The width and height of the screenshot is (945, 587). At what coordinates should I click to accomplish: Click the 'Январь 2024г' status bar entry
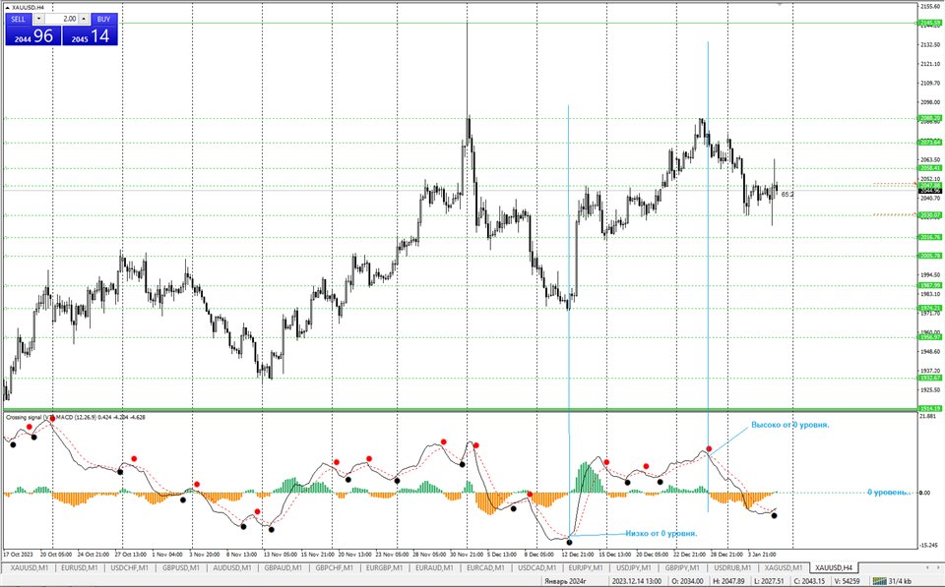click(x=565, y=581)
